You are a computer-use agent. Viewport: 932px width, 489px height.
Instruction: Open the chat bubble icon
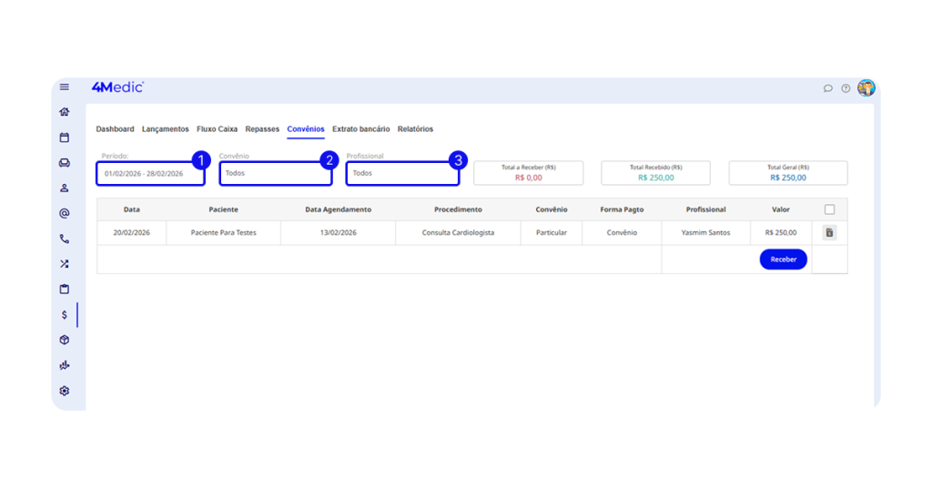(x=828, y=88)
